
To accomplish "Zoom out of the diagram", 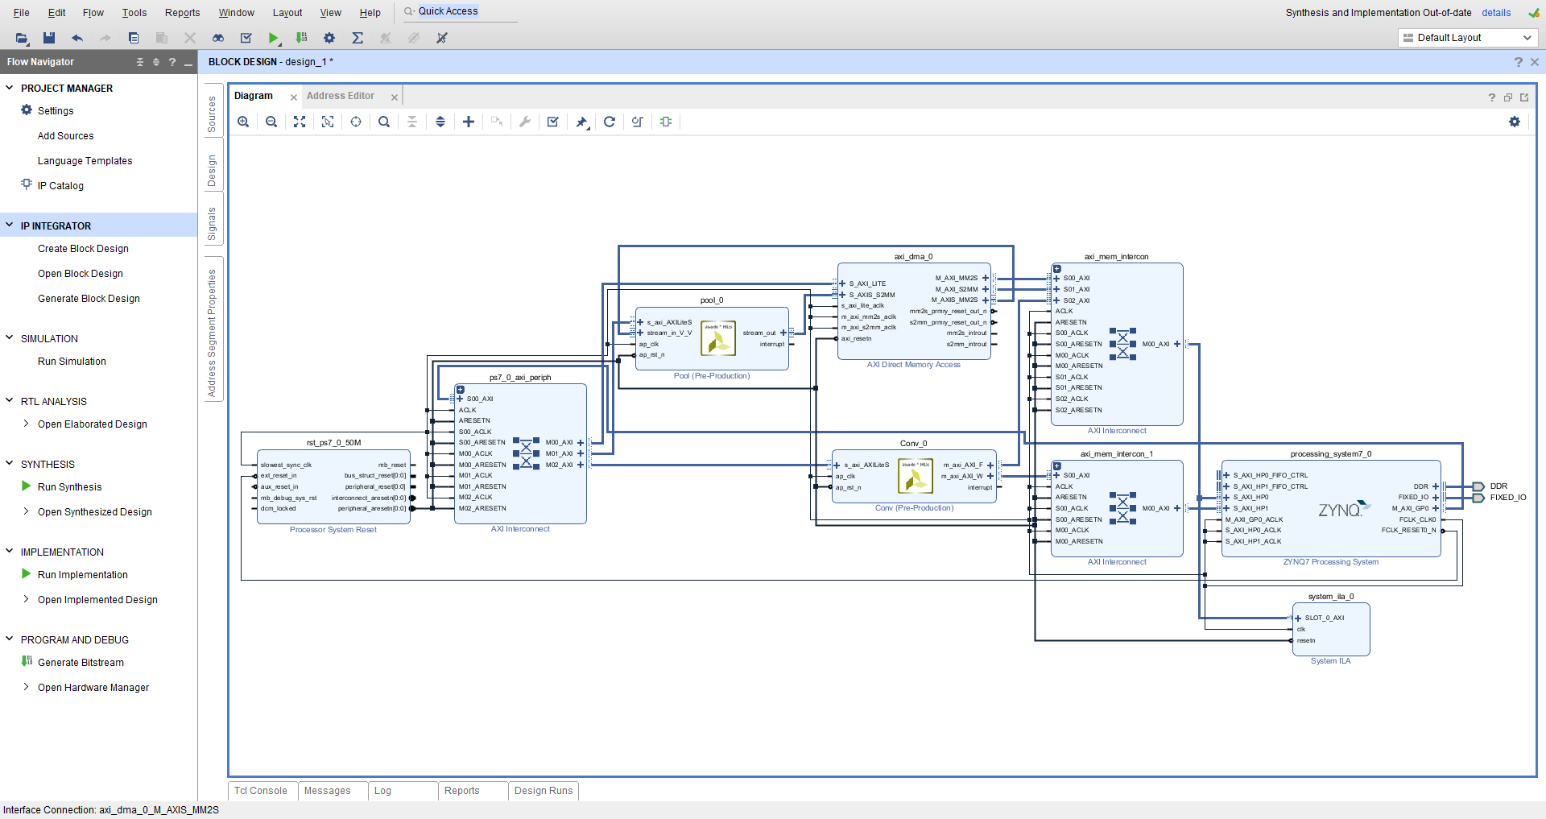I will pyautogui.click(x=271, y=122).
